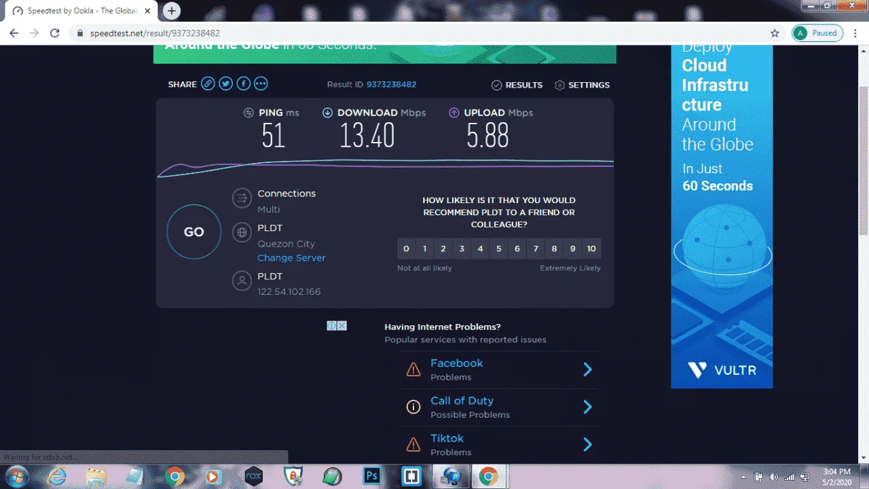Bookmark this page with the star icon
869x489 pixels.
775,33
